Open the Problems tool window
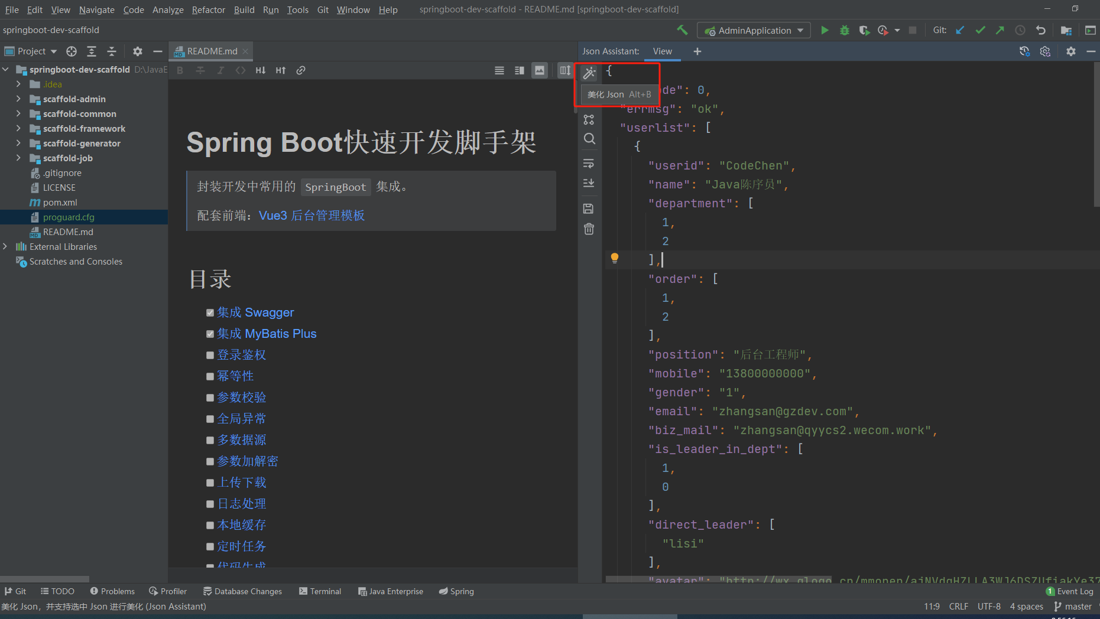 pyautogui.click(x=112, y=591)
